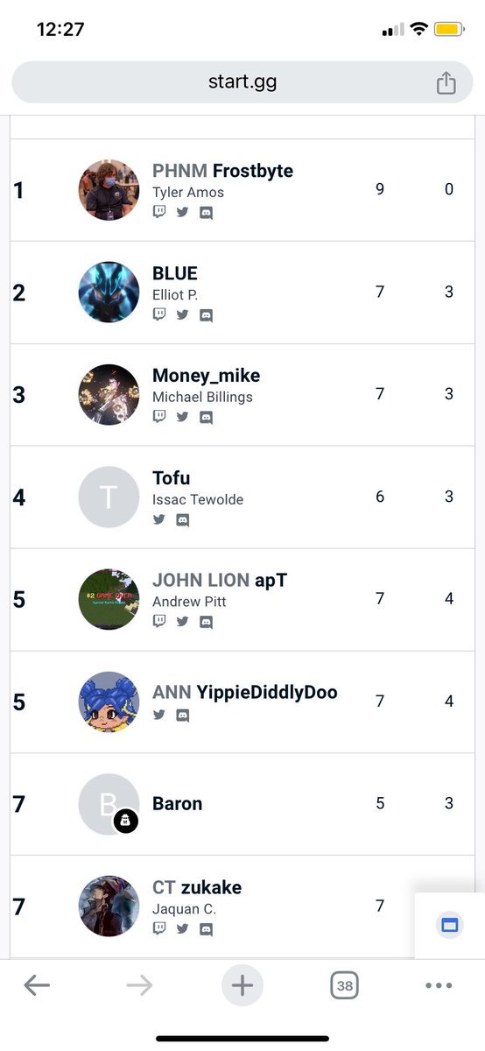Open Frostbyte's Twitter icon link

click(182, 212)
